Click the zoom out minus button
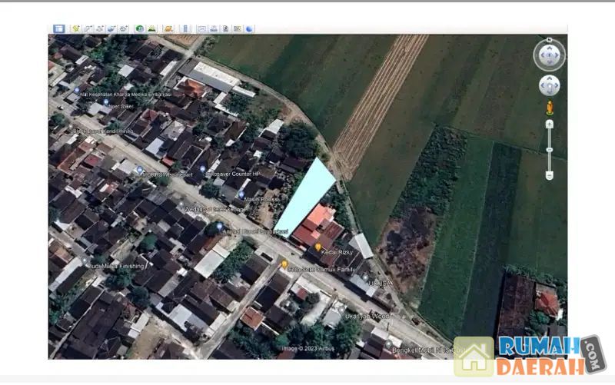Screen dimensions: 615x385 click(549, 175)
